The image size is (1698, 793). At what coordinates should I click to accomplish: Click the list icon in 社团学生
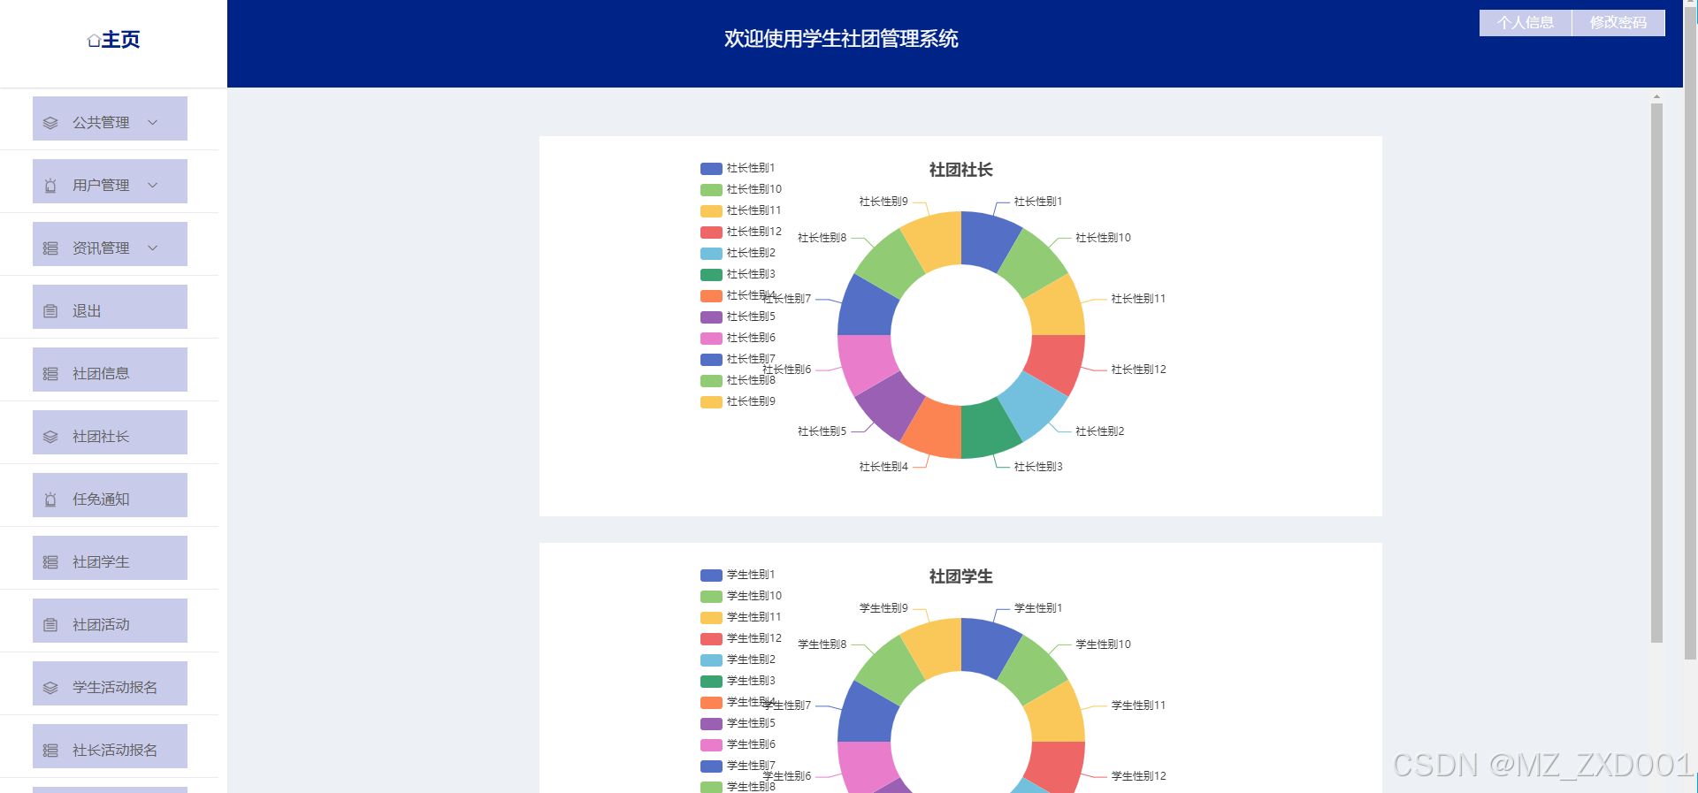click(x=50, y=562)
